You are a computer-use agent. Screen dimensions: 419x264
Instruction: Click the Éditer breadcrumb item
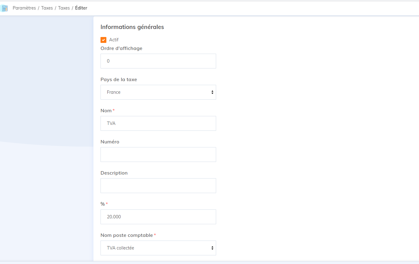tap(81, 8)
